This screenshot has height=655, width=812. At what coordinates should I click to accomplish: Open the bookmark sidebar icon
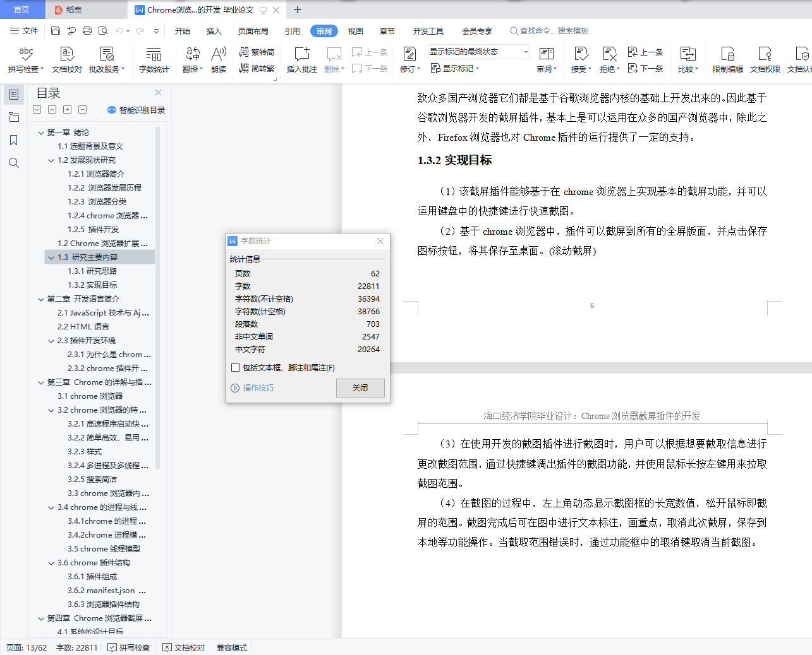click(x=14, y=140)
